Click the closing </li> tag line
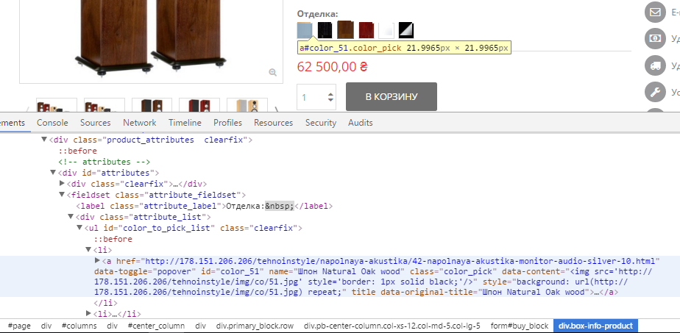 coord(106,303)
